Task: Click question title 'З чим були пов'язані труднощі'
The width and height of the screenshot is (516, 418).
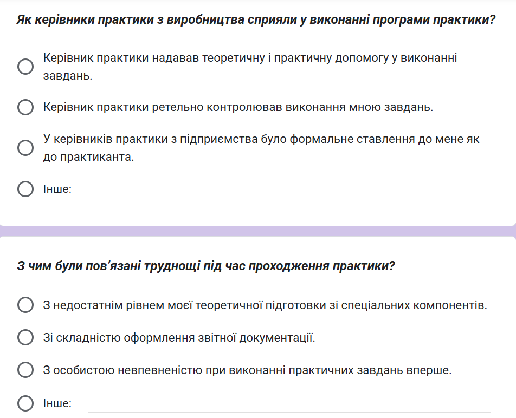Action: 206,266
